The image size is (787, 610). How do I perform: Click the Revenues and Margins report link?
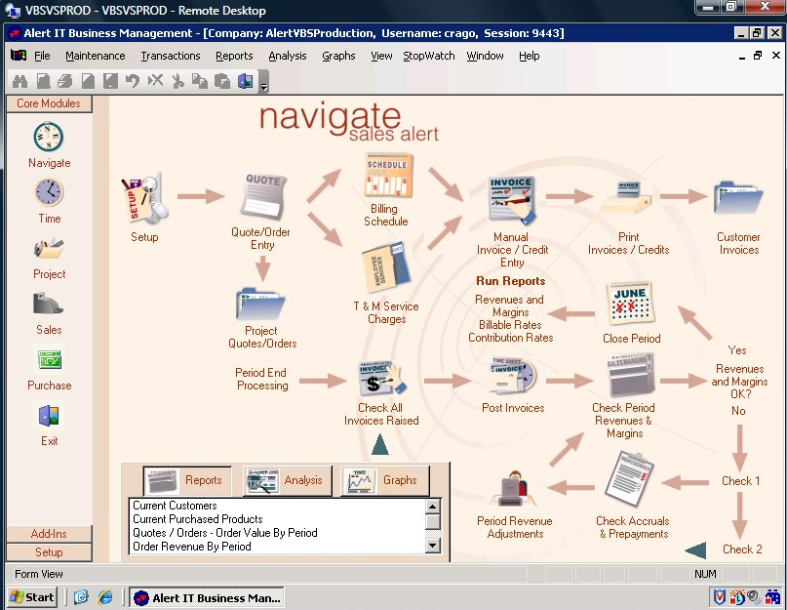pos(510,306)
